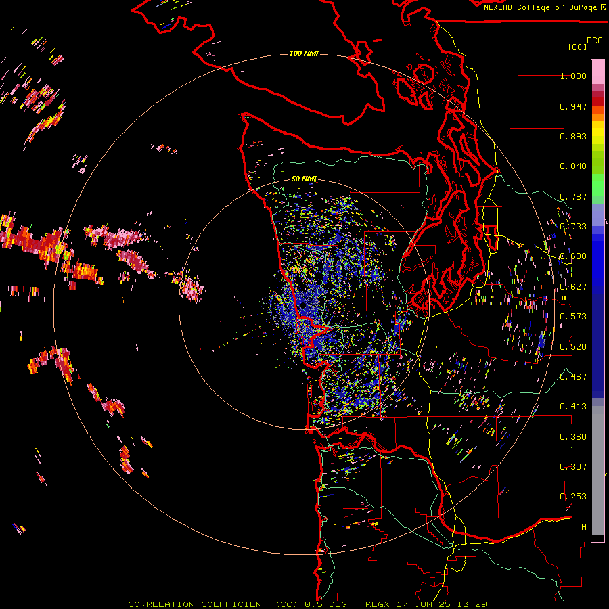Click the 0.733 legend value
609x609 pixels.
tap(573, 227)
